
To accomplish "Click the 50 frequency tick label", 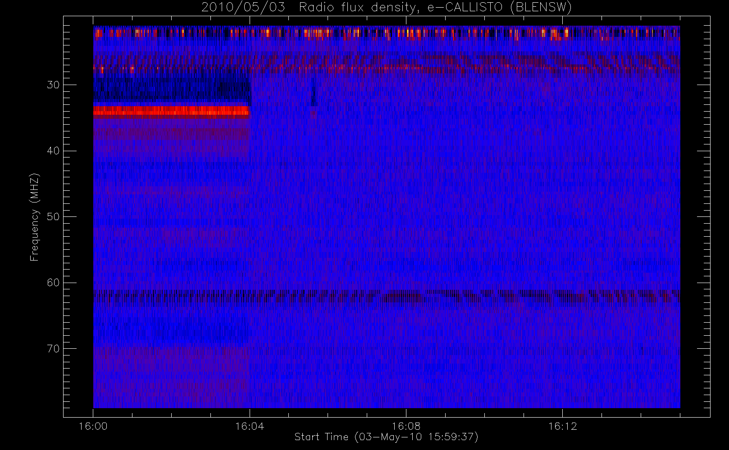I will pyautogui.click(x=53, y=217).
